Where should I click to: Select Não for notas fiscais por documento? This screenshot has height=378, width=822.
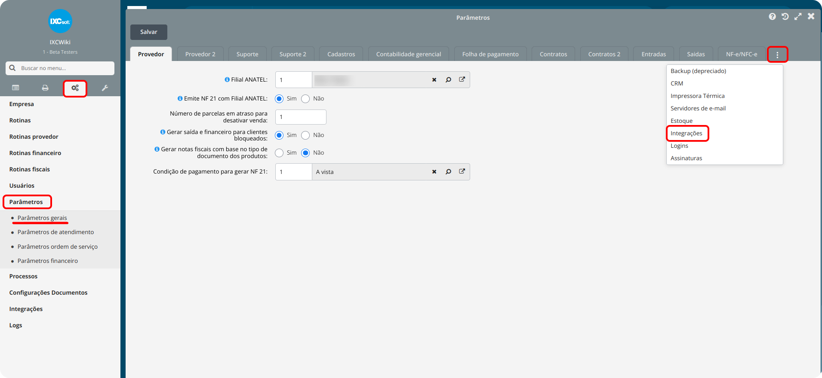click(x=305, y=153)
